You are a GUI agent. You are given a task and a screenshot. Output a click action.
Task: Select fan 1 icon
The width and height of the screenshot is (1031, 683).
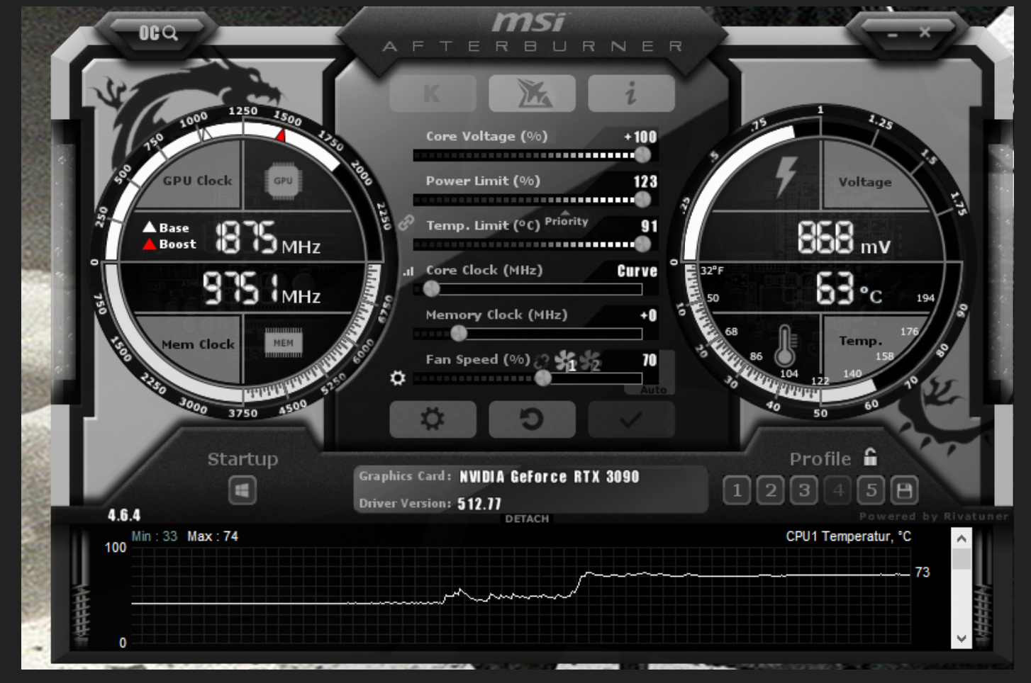(565, 361)
